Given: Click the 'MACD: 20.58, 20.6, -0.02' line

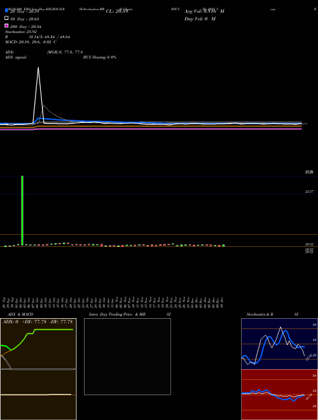Looking at the screenshot, I should (x=31, y=42).
